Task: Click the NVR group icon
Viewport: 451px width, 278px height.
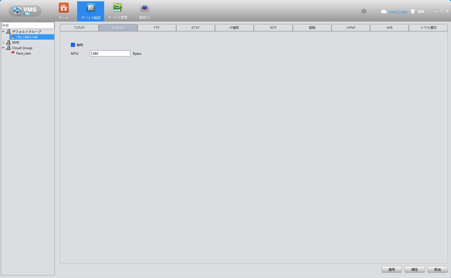Action: click(x=8, y=42)
